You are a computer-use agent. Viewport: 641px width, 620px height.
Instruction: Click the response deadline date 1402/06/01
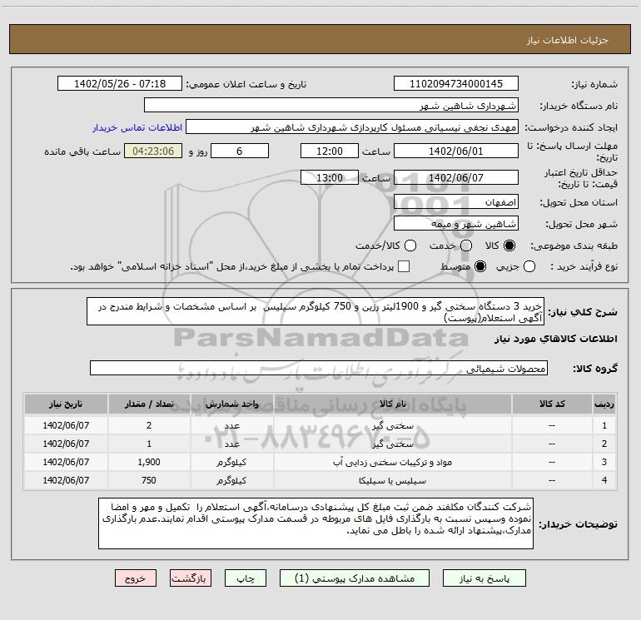(x=456, y=151)
